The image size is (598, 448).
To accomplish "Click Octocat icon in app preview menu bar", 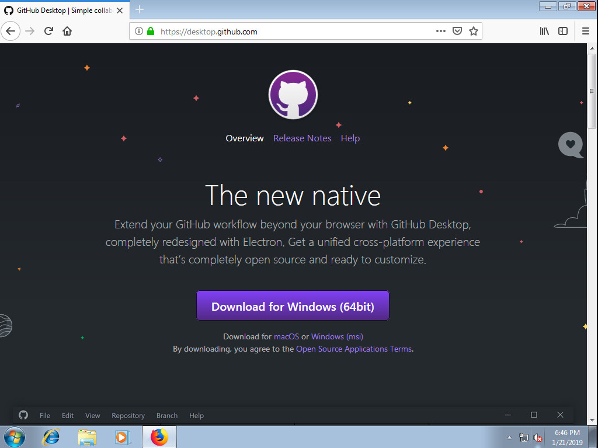I will (23, 415).
